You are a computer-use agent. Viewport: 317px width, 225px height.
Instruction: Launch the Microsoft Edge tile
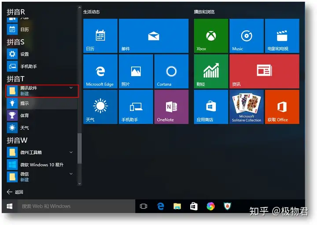click(100, 71)
